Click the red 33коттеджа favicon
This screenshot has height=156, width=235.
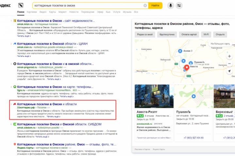point(15,104)
